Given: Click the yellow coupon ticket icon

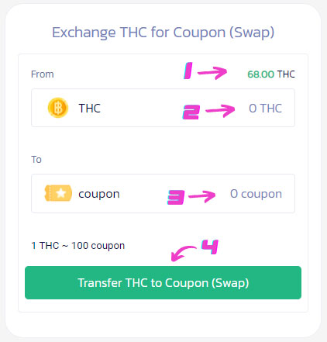Looking at the screenshot, I should [58, 193].
